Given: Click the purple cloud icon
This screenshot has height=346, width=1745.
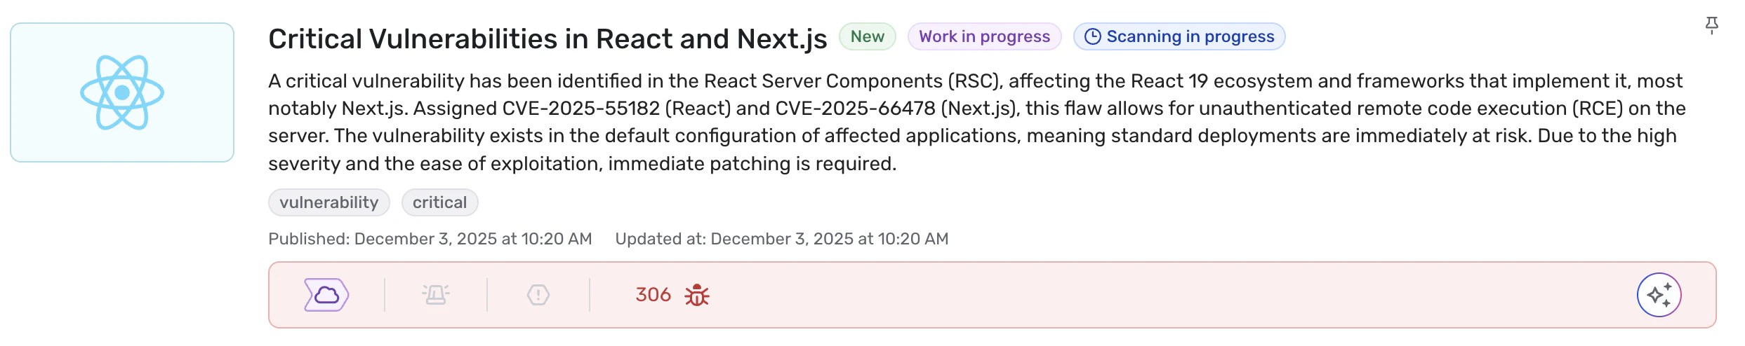Looking at the screenshot, I should point(326,295).
